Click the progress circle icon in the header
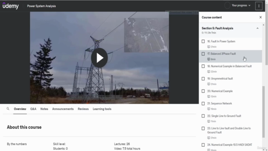268x151 pixels. click(x=227, y=5)
